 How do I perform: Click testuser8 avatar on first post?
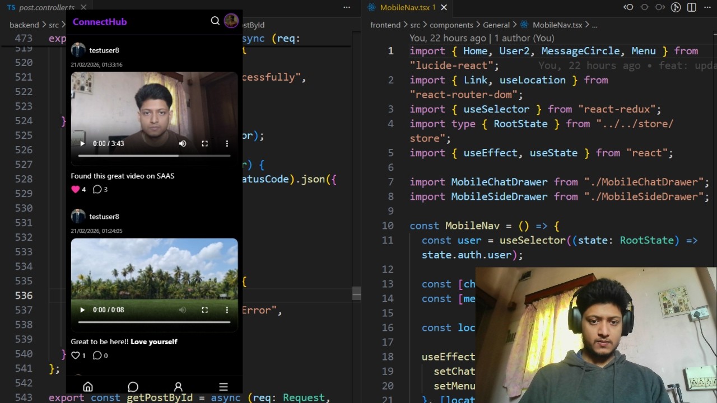[78, 50]
